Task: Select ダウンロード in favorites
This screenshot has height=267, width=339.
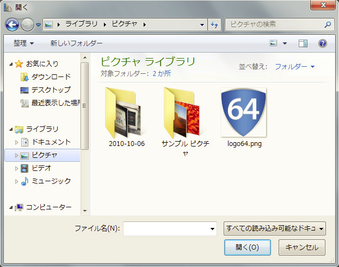Action: point(51,77)
